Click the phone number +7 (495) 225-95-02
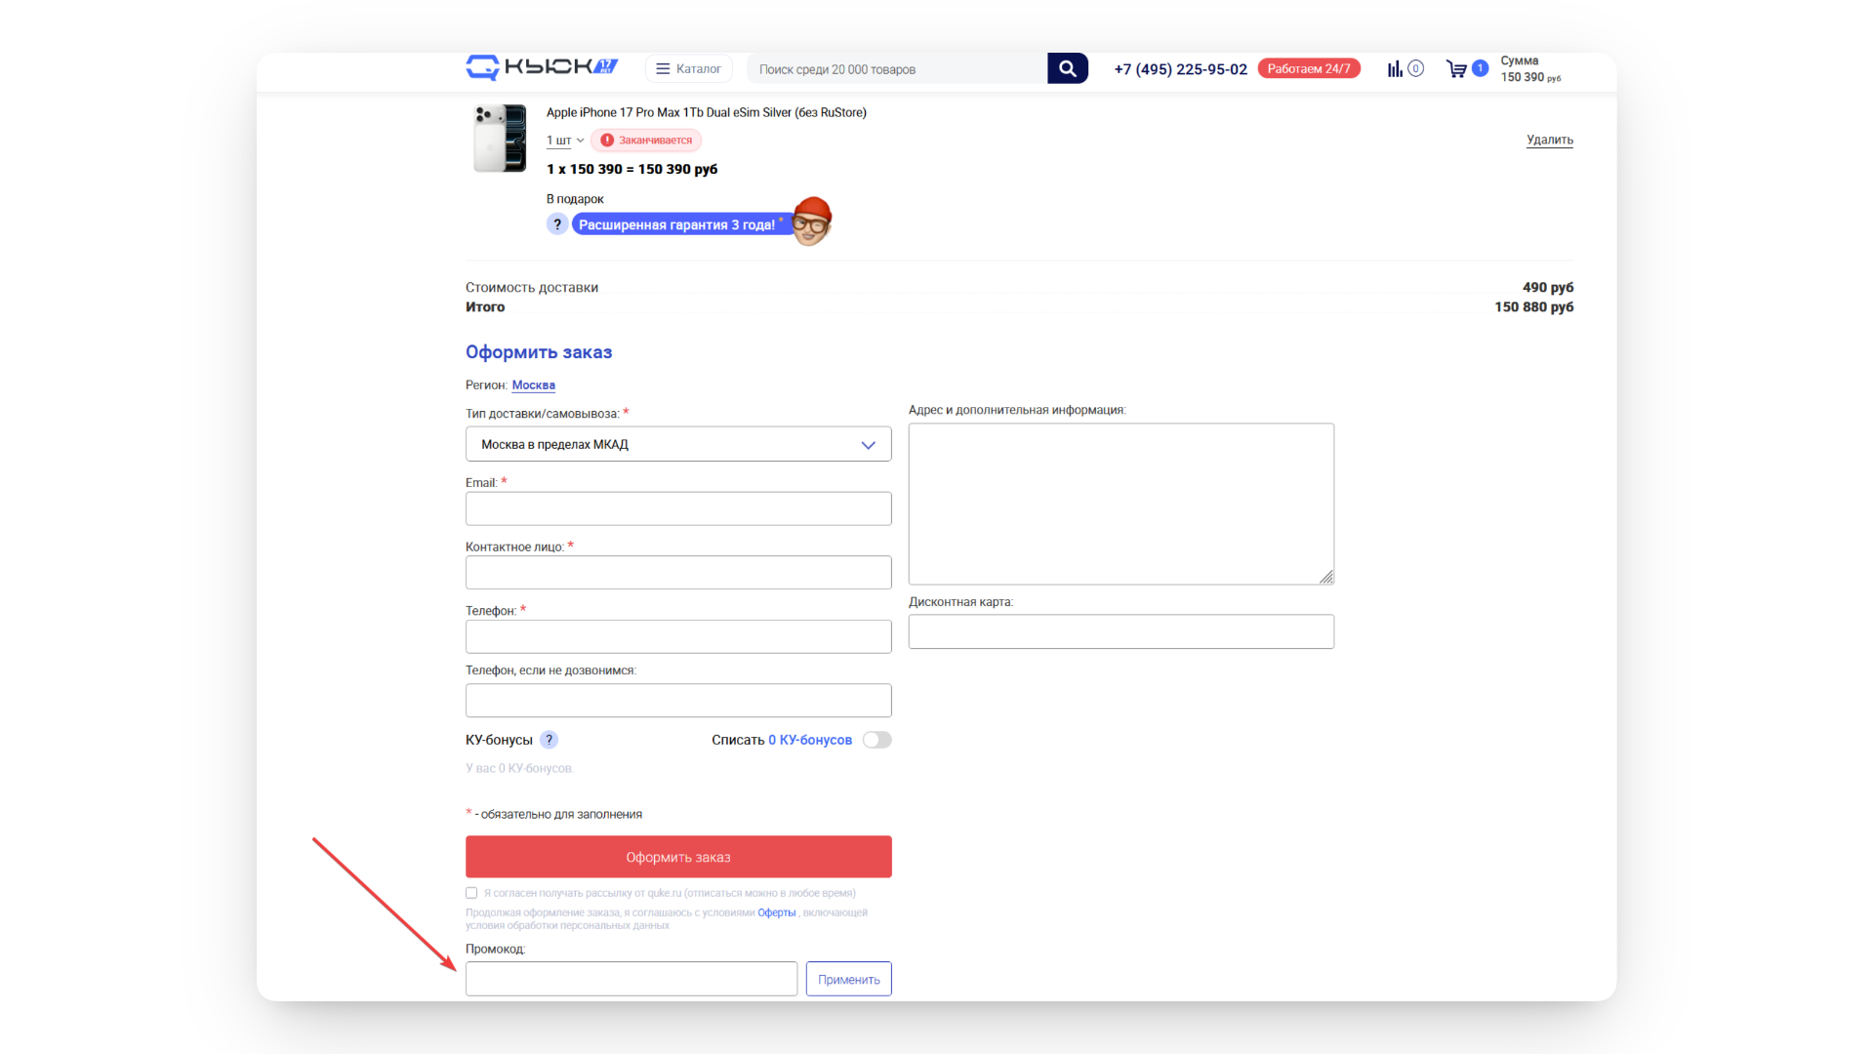 coord(1181,69)
